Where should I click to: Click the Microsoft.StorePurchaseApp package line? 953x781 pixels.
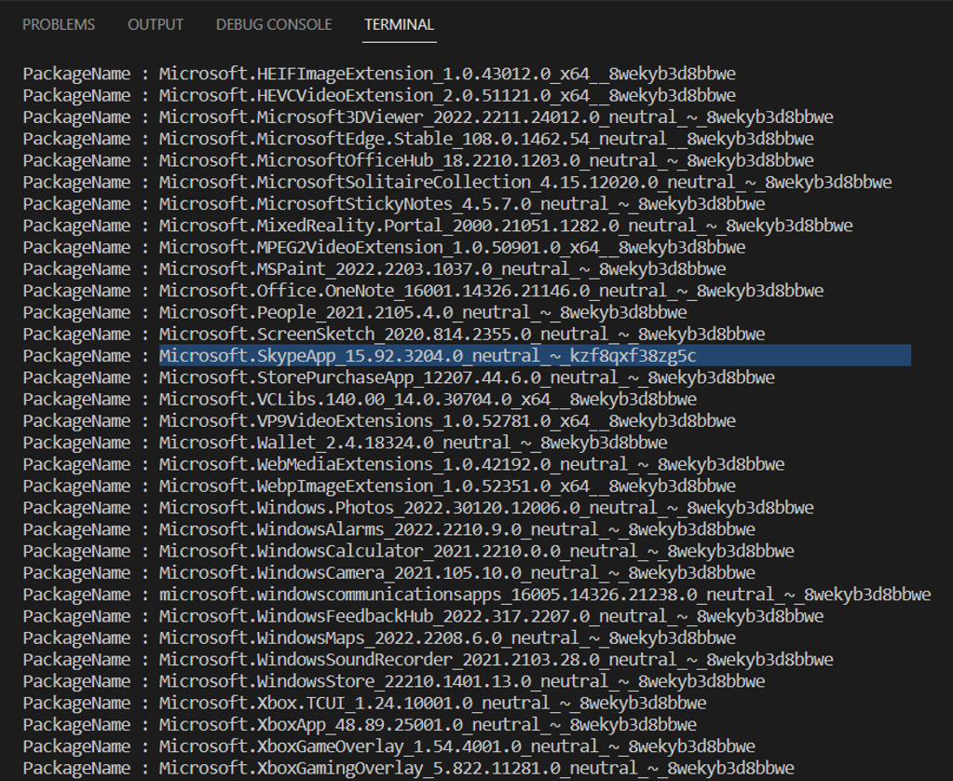(399, 377)
